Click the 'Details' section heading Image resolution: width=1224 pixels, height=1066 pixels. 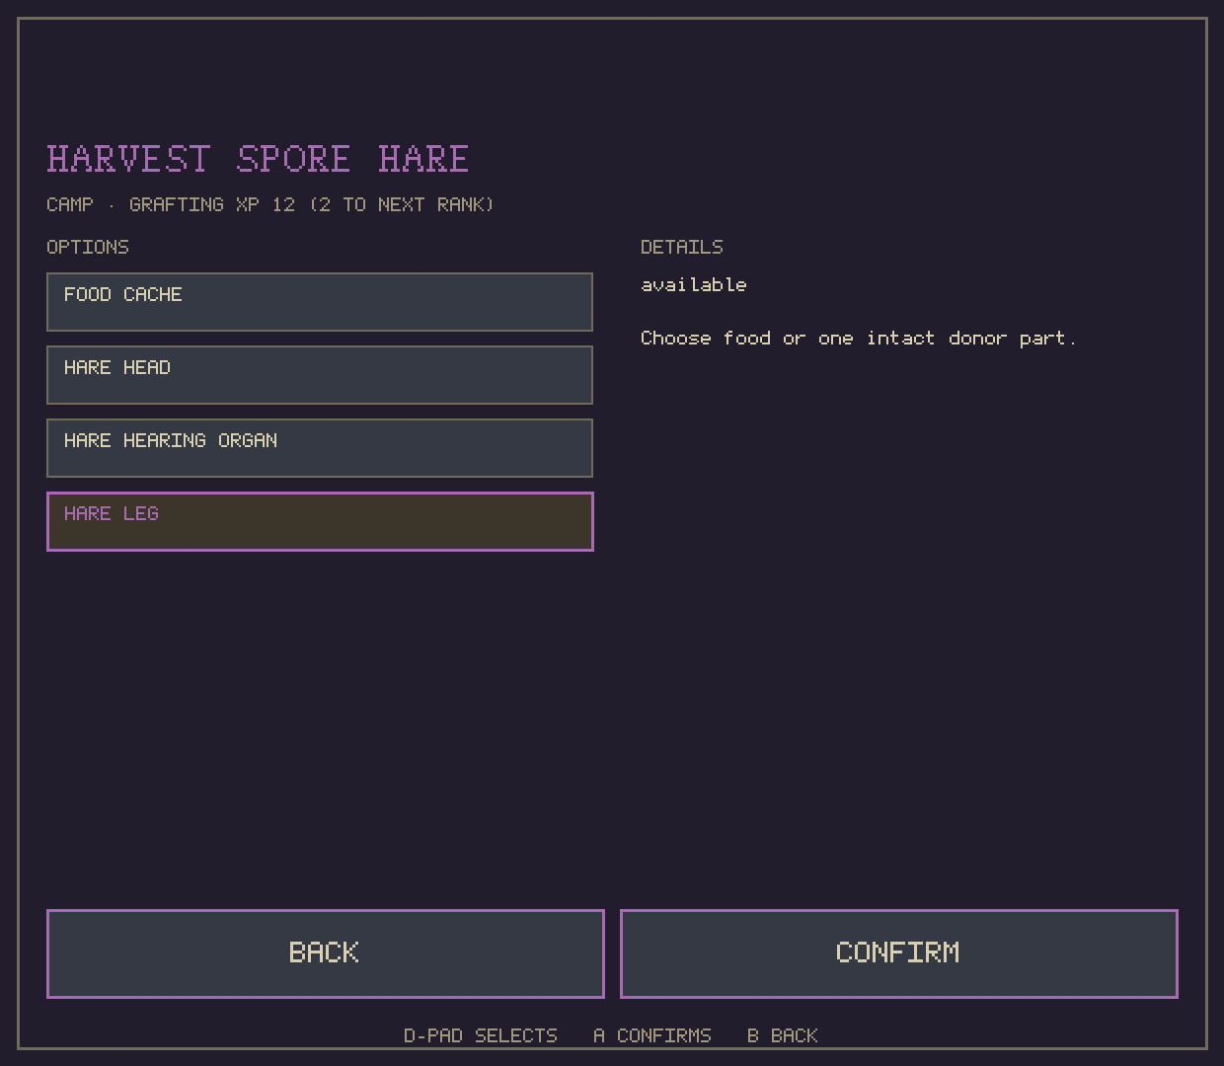click(x=682, y=247)
